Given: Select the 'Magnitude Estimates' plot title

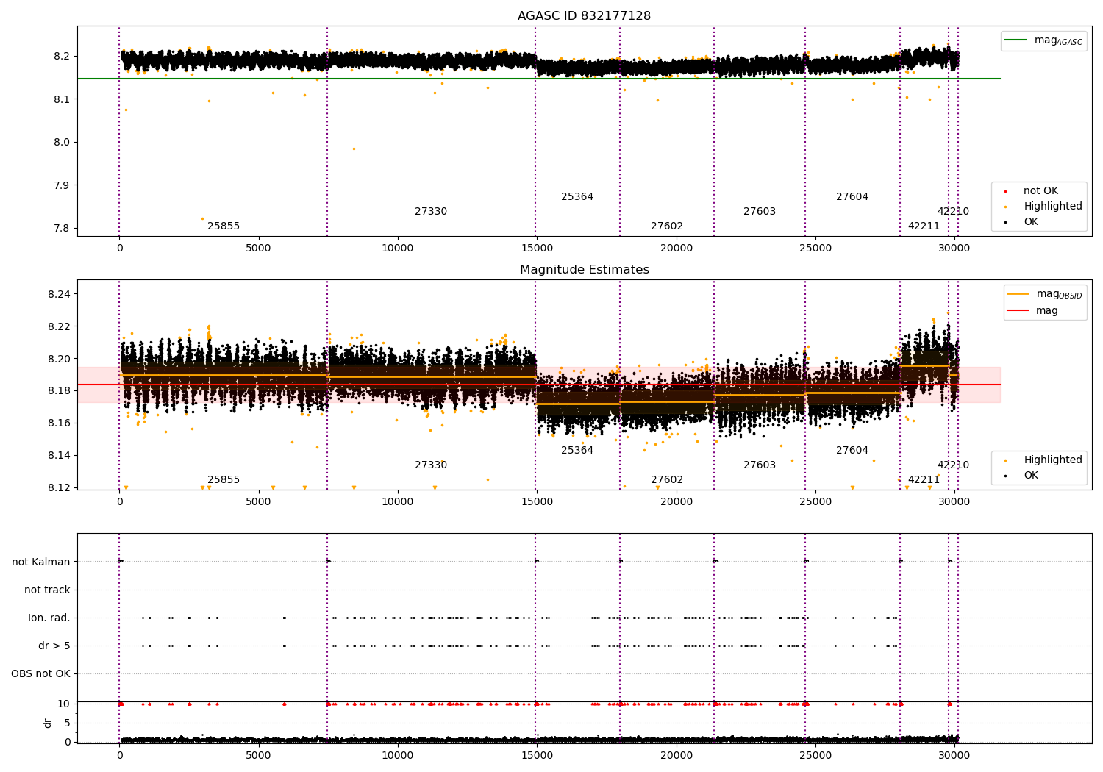Looking at the screenshot, I should pyautogui.click(x=584, y=270).
